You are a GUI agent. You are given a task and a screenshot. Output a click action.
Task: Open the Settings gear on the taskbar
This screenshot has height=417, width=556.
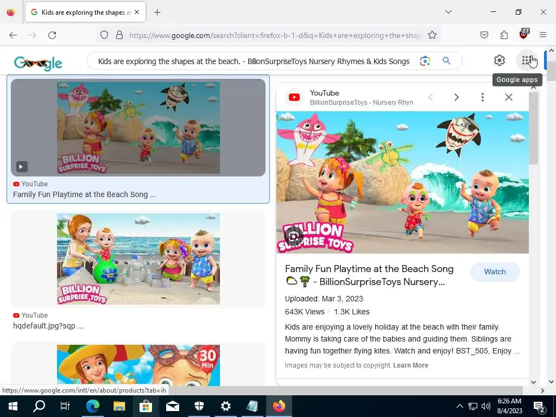click(x=225, y=406)
